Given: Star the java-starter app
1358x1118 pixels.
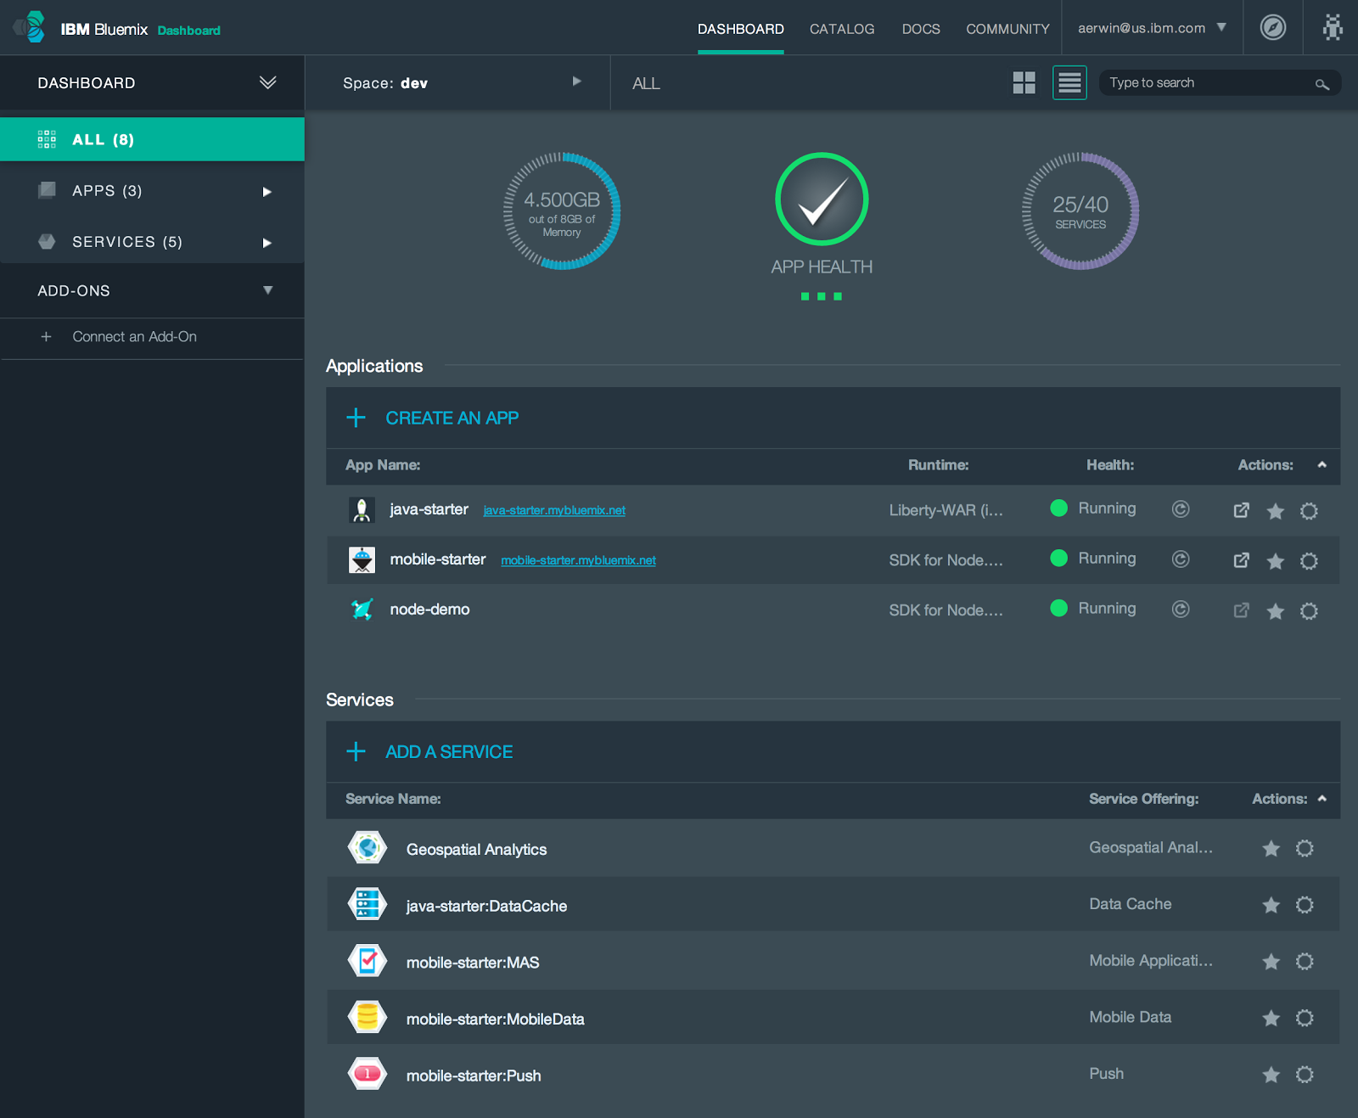Looking at the screenshot, I should (x=1275, y=511).
